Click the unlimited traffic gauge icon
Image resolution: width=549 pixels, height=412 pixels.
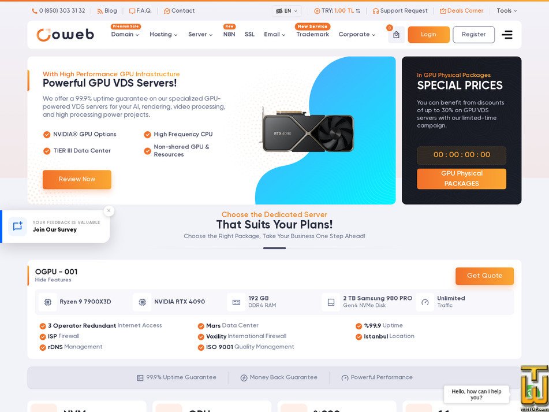(425, 302)
